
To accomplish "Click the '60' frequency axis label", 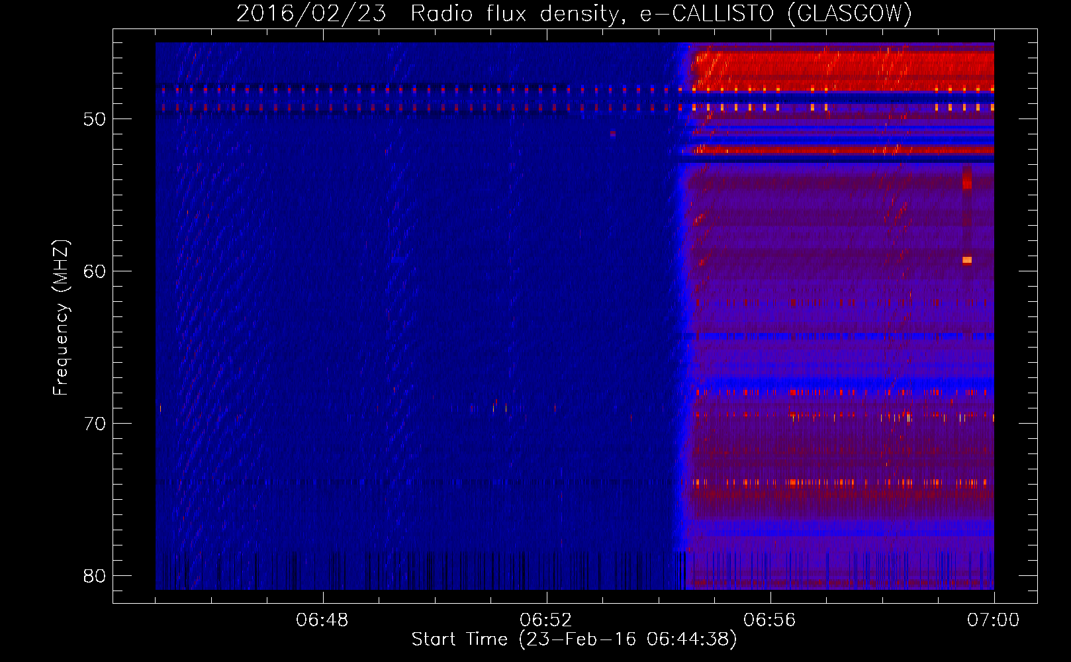I will [x=95, y=271].
